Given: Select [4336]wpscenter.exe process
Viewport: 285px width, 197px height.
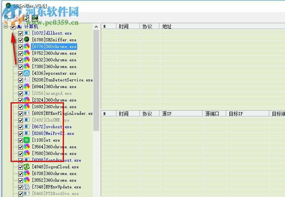Looking at the screenshot, I should click(54, 73).
